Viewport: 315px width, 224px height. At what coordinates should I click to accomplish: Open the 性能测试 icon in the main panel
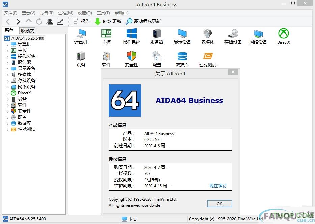pos(208,59)
